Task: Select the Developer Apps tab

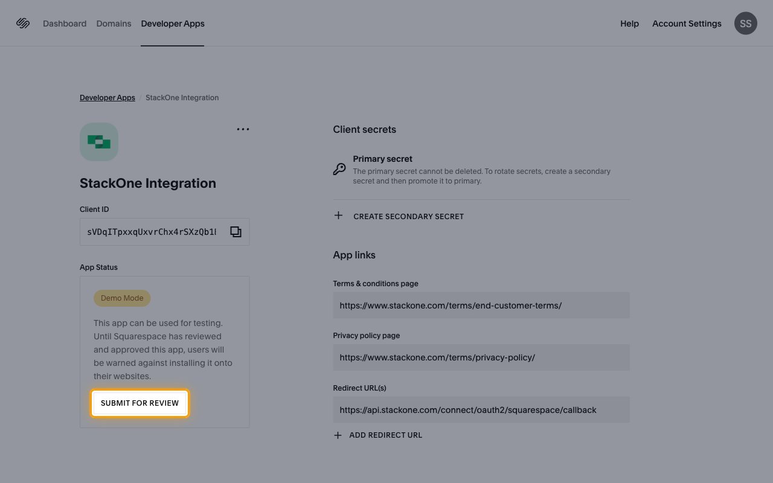Action: tap(173, 24)
